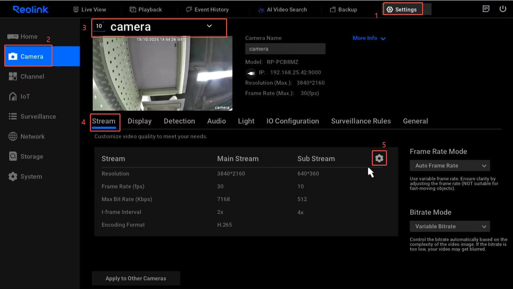The height and width of the screenshot is (289, 513).
Task: Open Network settings in sidebar
Action: (32, 136)
